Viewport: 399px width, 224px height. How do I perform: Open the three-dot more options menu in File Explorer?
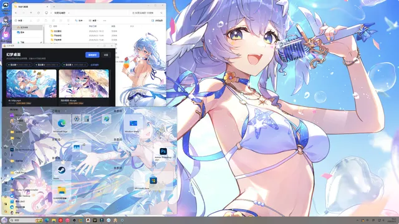[105, 21]
